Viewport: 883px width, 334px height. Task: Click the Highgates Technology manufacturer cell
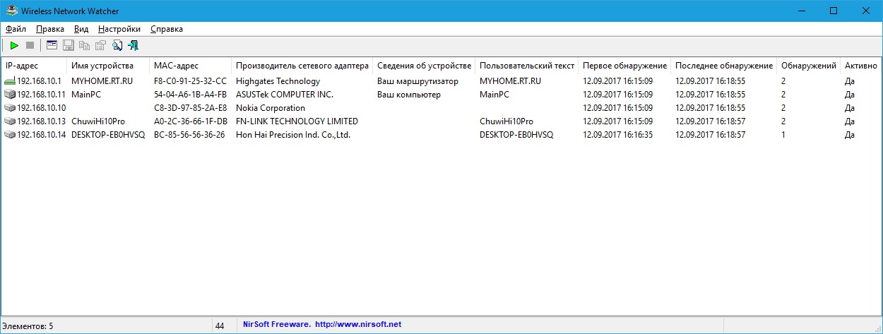click(x=278, y=81)
